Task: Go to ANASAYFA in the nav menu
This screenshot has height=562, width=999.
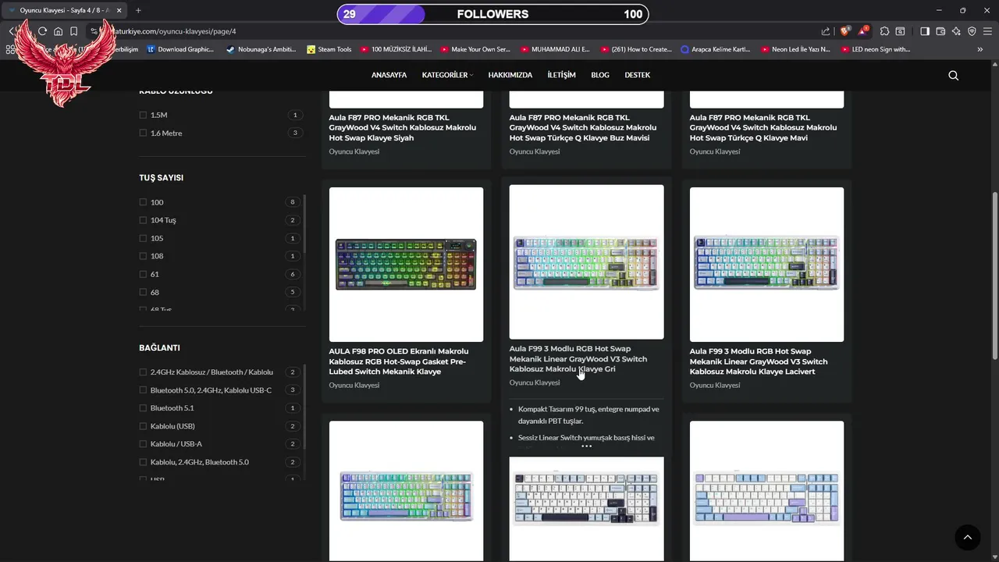Action: coord(389,75)
